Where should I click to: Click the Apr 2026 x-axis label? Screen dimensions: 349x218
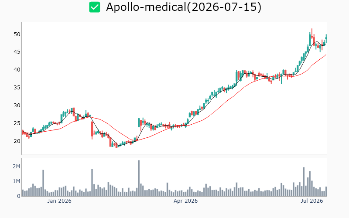point(186,201)
